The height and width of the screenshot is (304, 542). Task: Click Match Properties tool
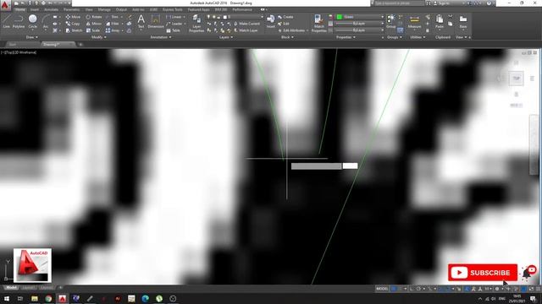pos(318,23)
